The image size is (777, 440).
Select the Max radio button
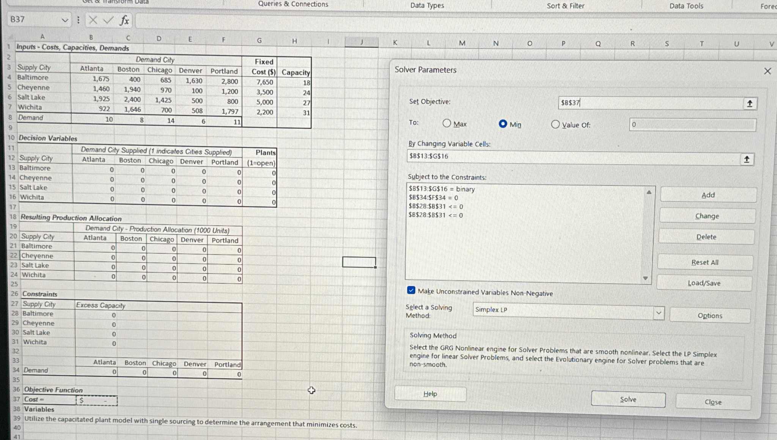pos(447,123)
